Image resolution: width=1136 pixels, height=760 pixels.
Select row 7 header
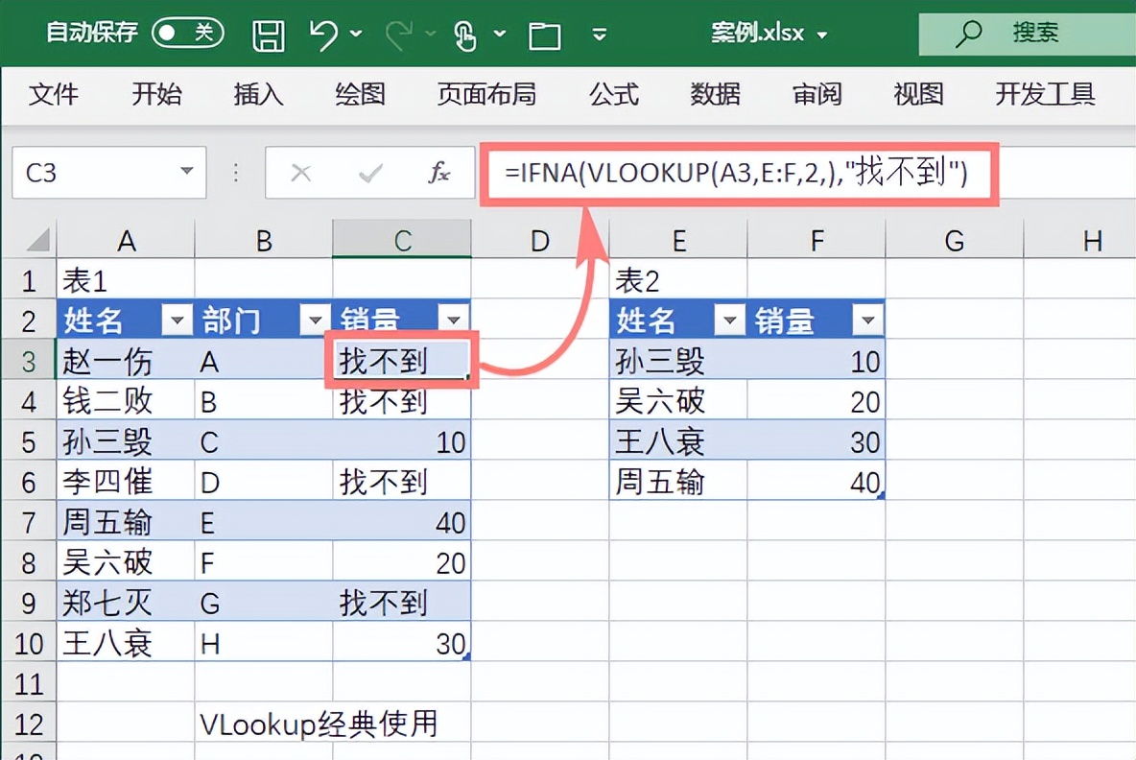pyautogui.click(x=28, y=522)
